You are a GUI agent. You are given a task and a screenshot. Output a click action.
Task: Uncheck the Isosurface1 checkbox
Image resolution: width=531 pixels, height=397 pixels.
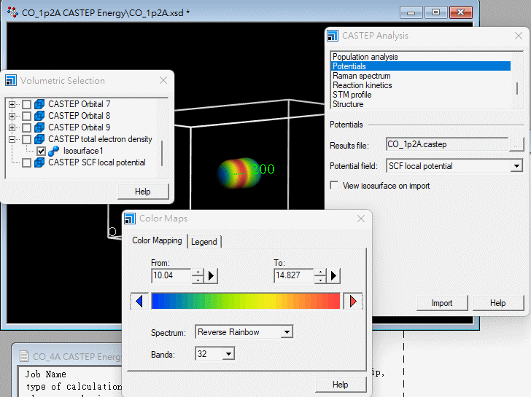click(41, 151)
